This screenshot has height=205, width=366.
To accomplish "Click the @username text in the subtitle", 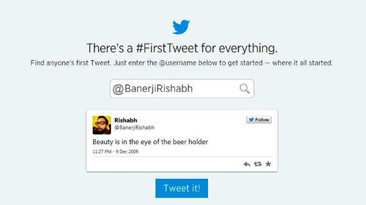I will pos(177,63).
